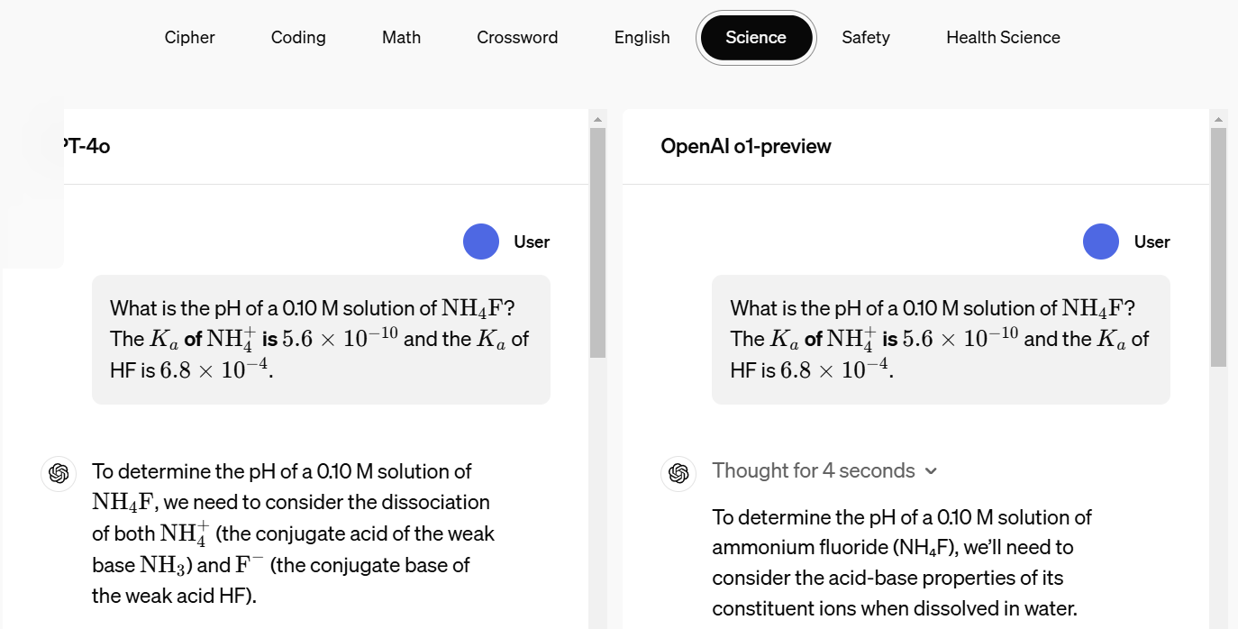Click 'Thought for 4 seconds' label
Screen dimensions: 1238x629
pyautogui.click(x=813, y=470)
